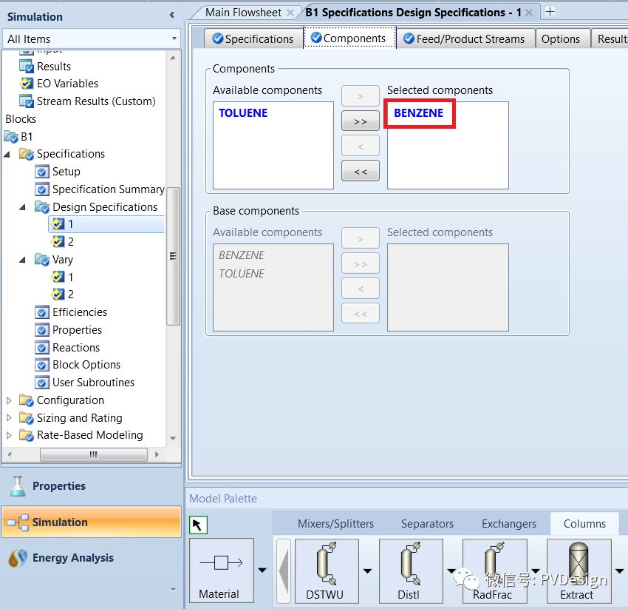
Task: Open the DSTWU icon variants dropdown
Action: coord(367,571)
